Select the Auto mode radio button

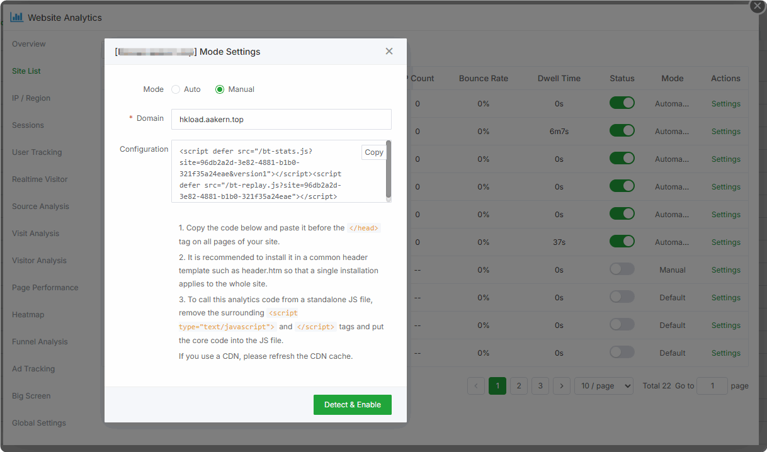(176, 89)
